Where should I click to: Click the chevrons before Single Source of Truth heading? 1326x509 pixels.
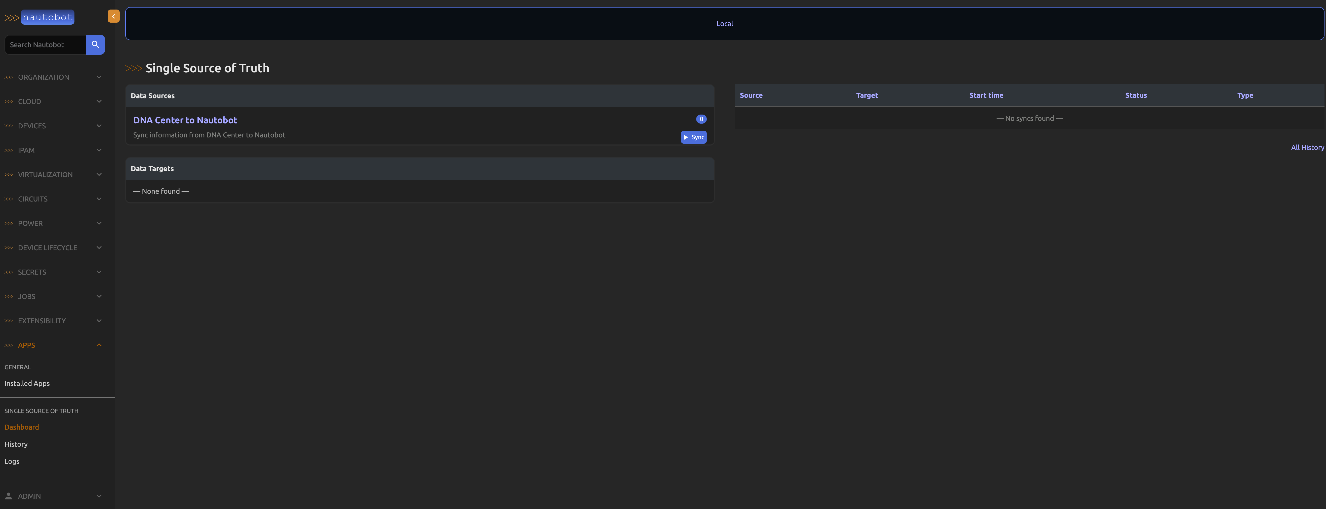[133, 67]
